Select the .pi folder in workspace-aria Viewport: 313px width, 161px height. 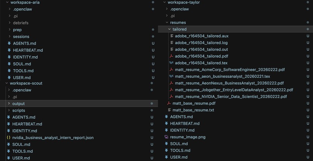pos(16,16)
